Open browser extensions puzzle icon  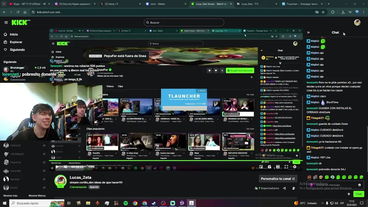pyautogui.click(x=333, y=12)
